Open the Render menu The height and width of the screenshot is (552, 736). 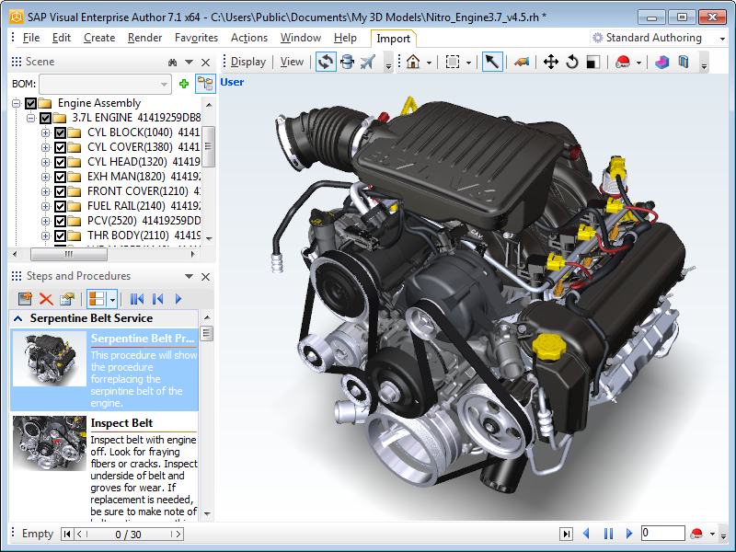click(x=145, y=38)
